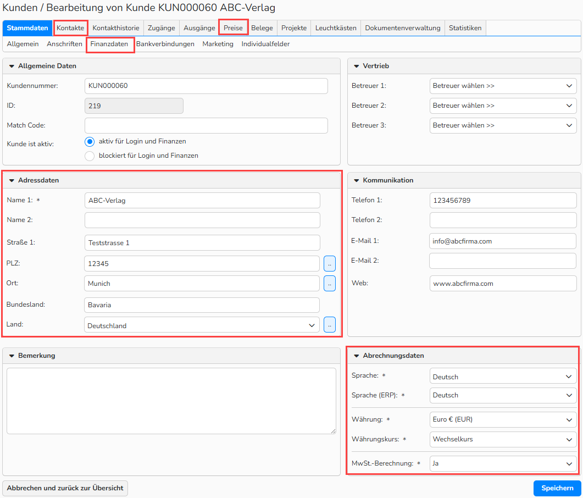Click the Match Code input field
Viewport: 583px width, 498px height.
[x=206, y=126]
